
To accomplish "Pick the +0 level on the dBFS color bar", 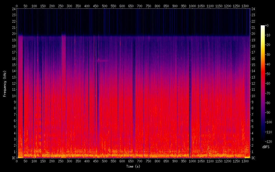I will 267,26.
